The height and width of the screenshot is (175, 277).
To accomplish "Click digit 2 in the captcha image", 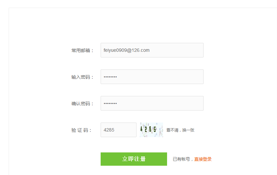I will click(x=146, y=129).
